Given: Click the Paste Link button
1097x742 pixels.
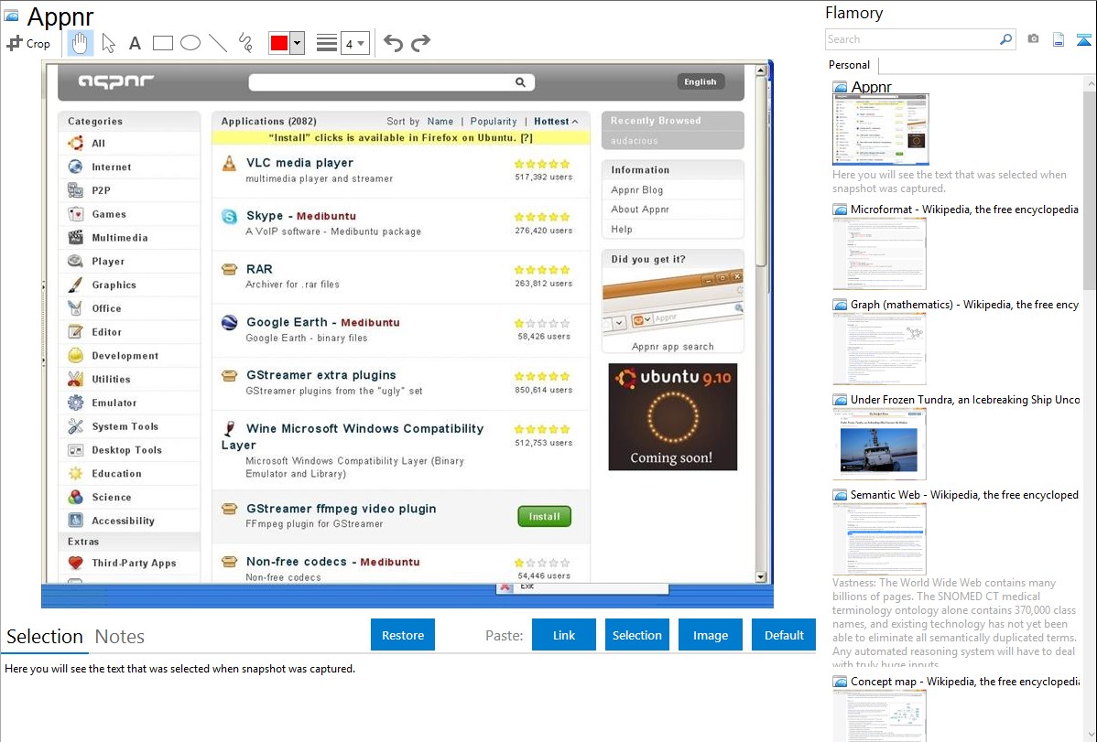Looking at the screenshot, I should point(564,635).
